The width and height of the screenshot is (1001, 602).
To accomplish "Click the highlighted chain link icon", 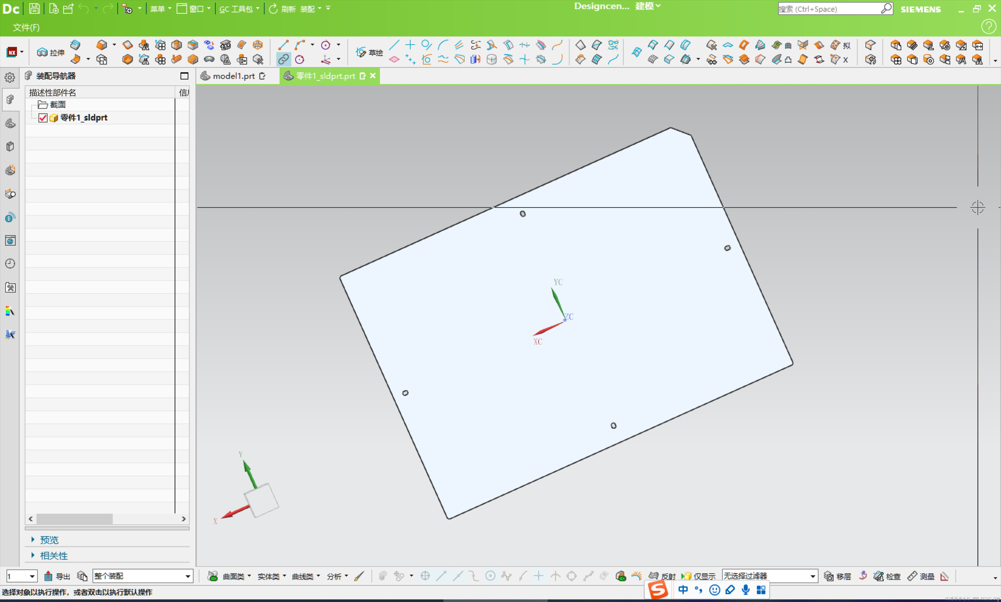I will [283, 59].
